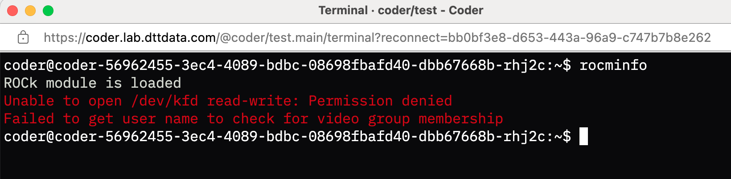Click the red Permission denied text
This screenshot has height=179, width=731.
(380, 101)
